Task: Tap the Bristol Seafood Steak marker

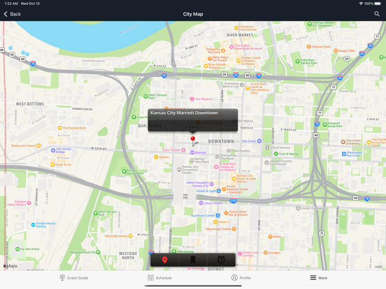Action: click(x=224, y=189)
